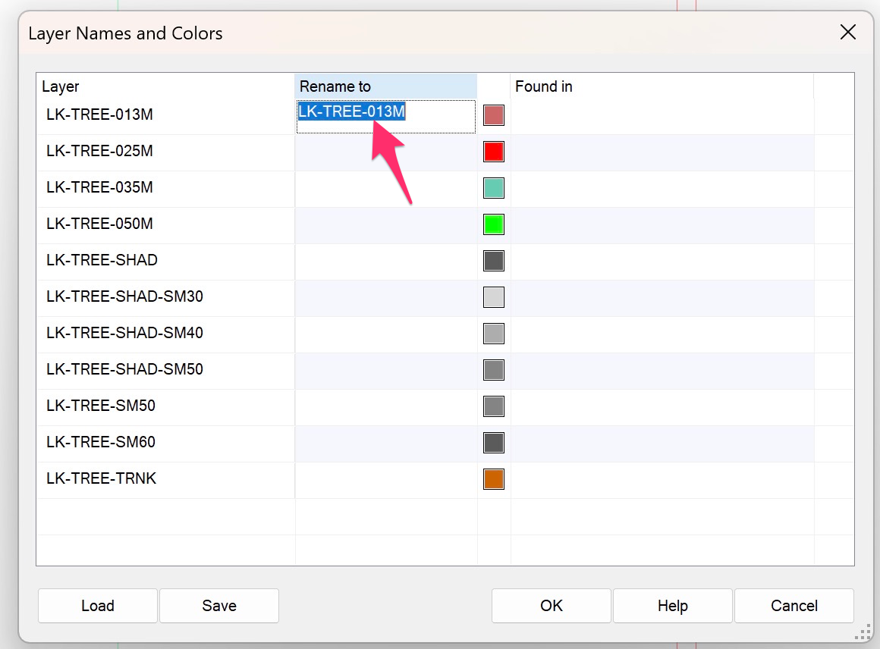
Task: Click the Layer column header
Action: [165, 86]
